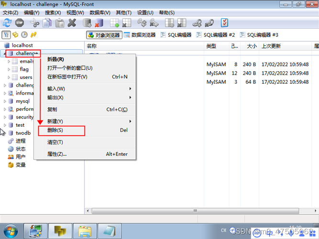This screenshot has width=319, height=239.
Task: Click the horizontal scrollbar thumb
Action: [x=195, y=211]
